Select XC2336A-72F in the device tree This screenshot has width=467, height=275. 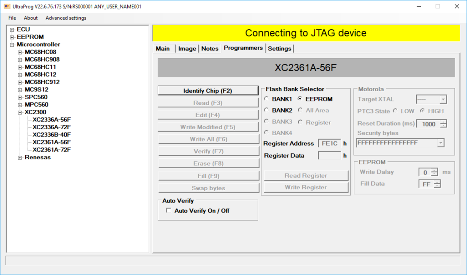52,127
